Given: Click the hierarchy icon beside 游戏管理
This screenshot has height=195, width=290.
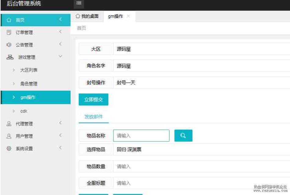Looking at the screenshot, I should [x=10, y=57].
